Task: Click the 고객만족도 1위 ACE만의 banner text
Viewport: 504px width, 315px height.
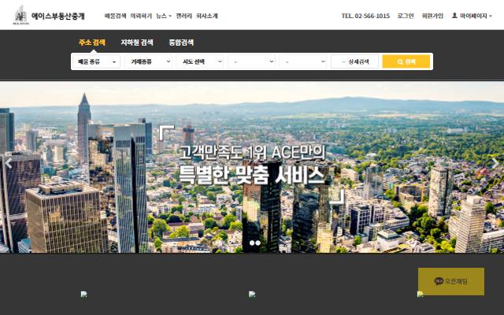Action: point(252,152)
